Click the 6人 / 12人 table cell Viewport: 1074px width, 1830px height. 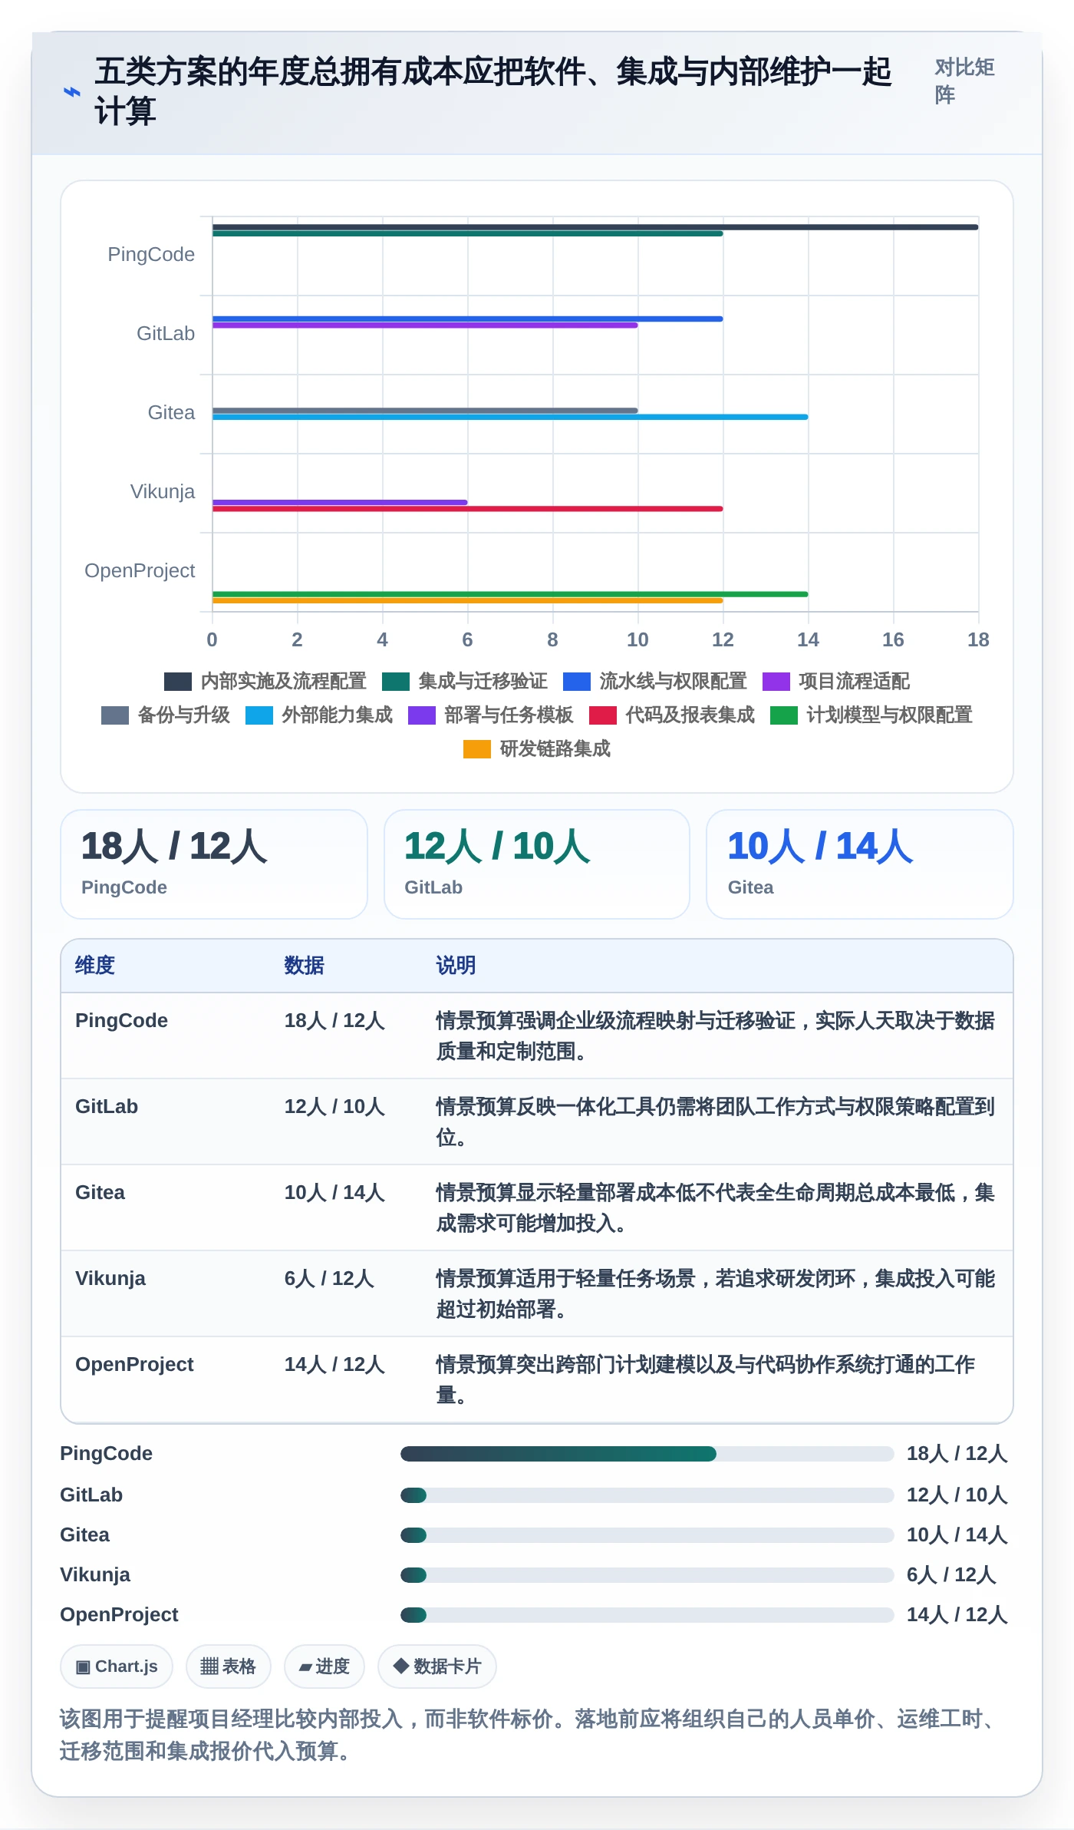tap(329, 1279)
